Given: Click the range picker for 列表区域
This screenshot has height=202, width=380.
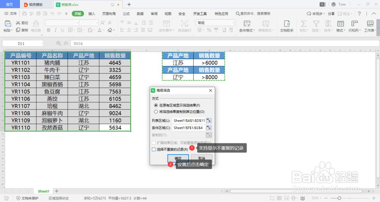Looking at the screenshot, I should click(x=209, y=121).
